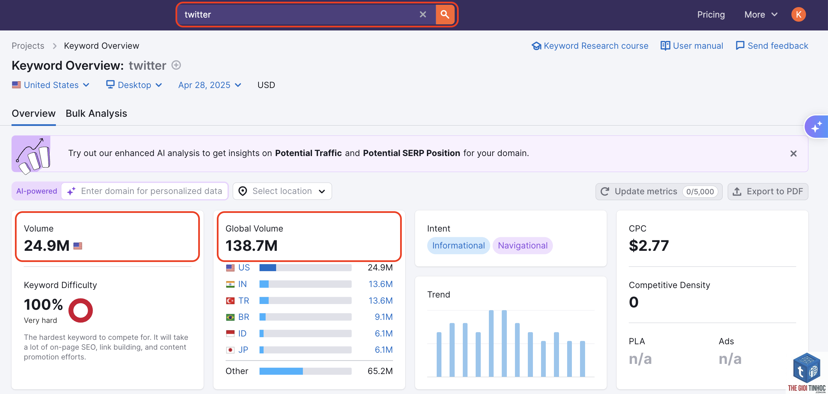
Task: Click the Projects breadcrumb
Action: pos(28,46)
